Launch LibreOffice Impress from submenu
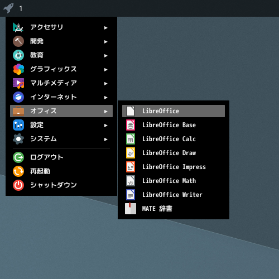279x279 pixels. (174, 167)
